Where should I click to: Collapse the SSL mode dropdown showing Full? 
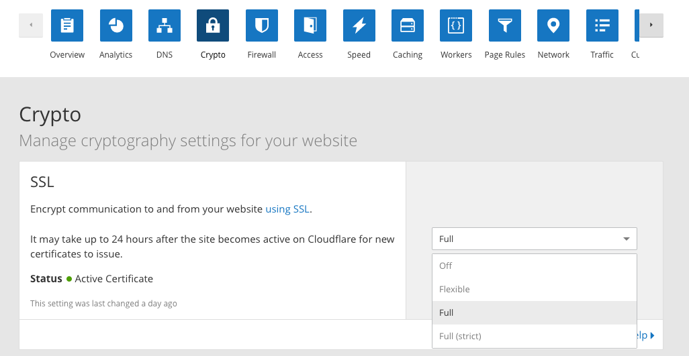click(x=534, y=239)
